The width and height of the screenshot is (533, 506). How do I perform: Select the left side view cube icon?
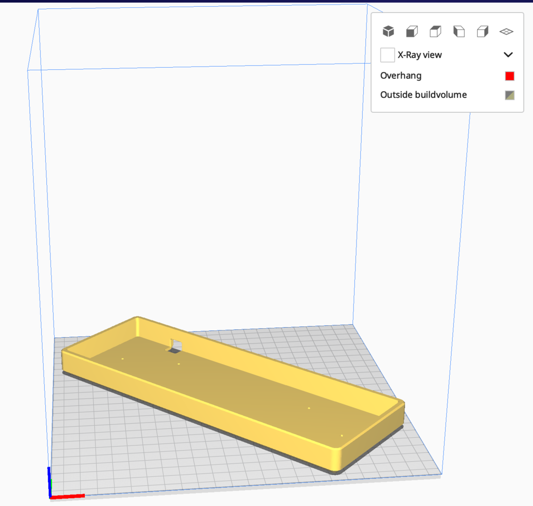(x=459, y=31)
